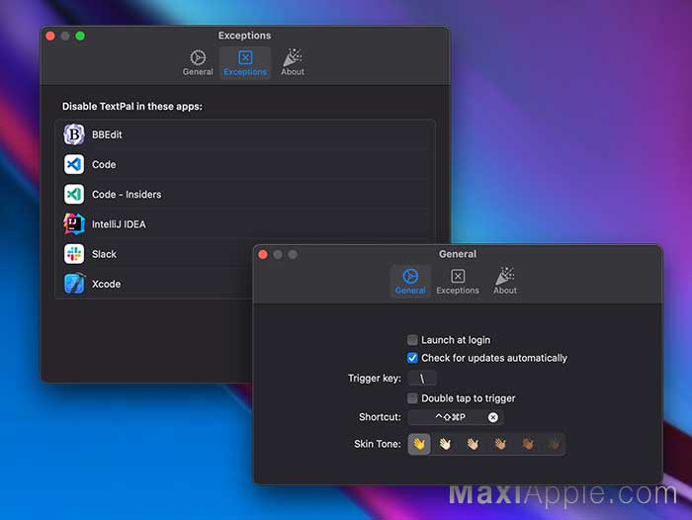Select the 'Xcode' row label

coord(106,284)
